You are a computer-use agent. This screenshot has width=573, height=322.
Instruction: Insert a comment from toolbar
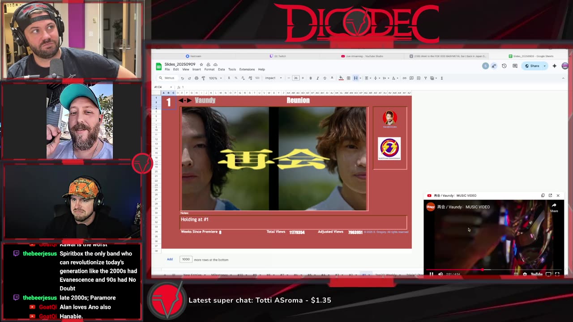(x=411, y=78)
